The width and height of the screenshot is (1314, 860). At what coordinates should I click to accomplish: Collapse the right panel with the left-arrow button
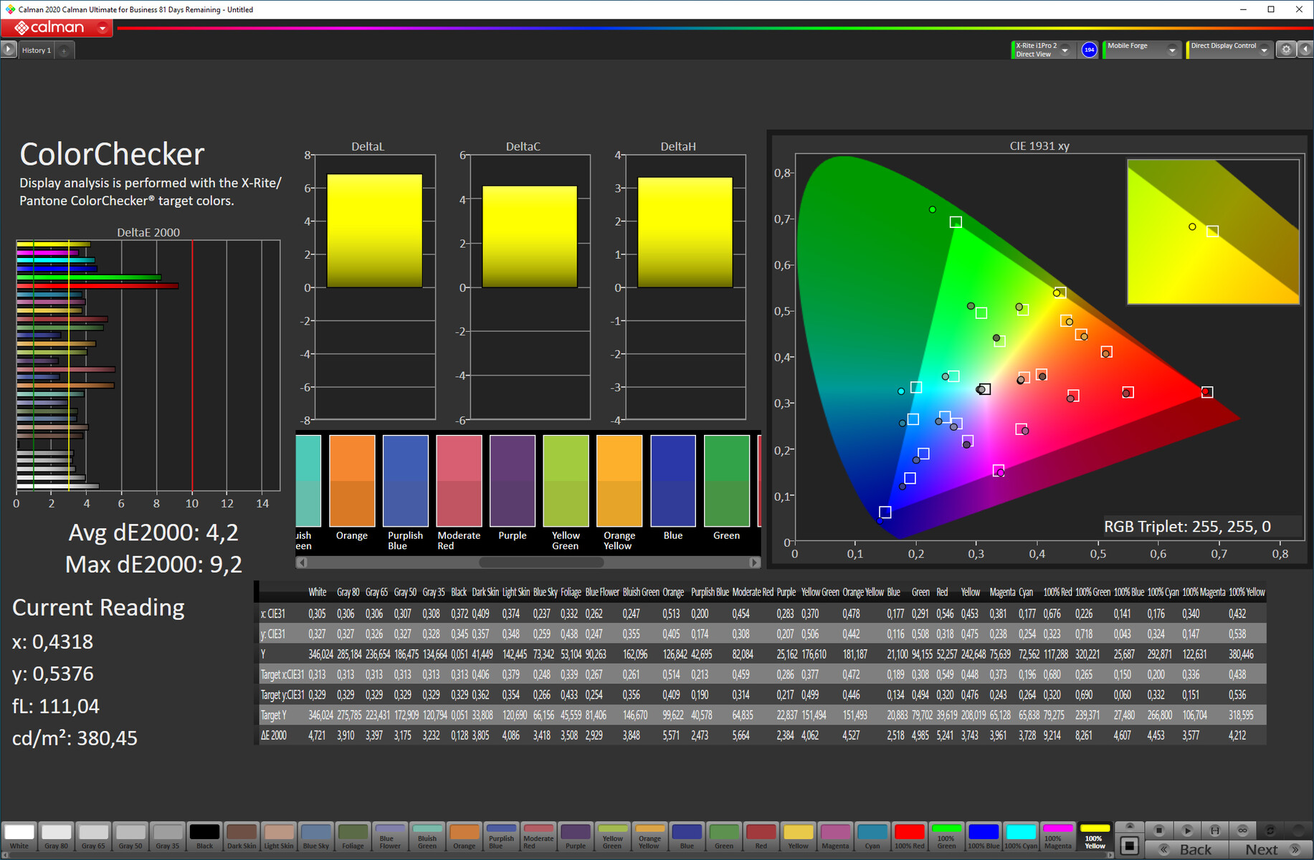coord(1305,49)
